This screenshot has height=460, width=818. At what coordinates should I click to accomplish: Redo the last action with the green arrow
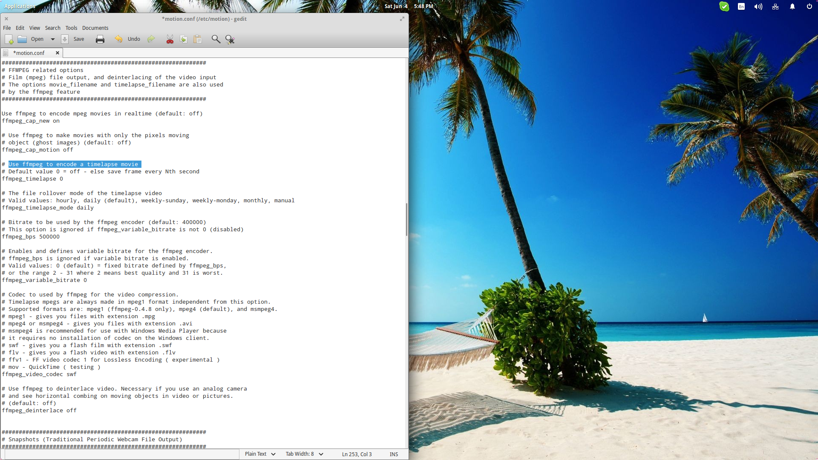point(151,39)
